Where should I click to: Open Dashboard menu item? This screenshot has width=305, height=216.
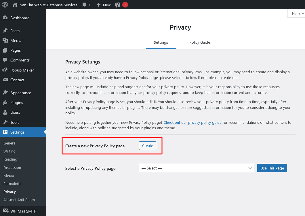click(20, 18)
